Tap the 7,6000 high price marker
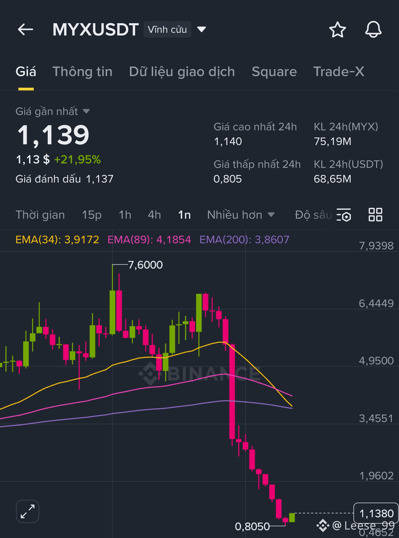This screenshot has height=538, width=399. click(x=145, y=265)
